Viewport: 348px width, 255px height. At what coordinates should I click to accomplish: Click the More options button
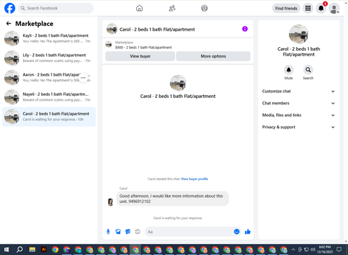coord(213,56)
